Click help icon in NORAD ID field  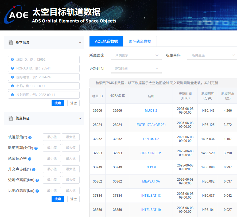click(12, 68)
